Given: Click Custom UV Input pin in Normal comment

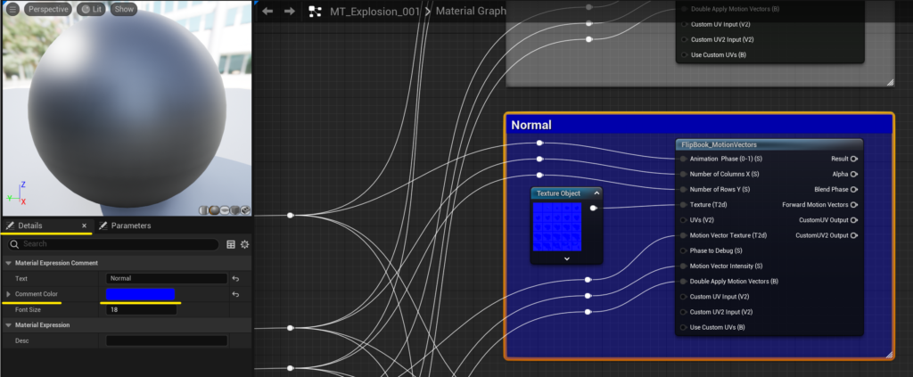Looking at the screenshot, I should (x=683, y=297).
